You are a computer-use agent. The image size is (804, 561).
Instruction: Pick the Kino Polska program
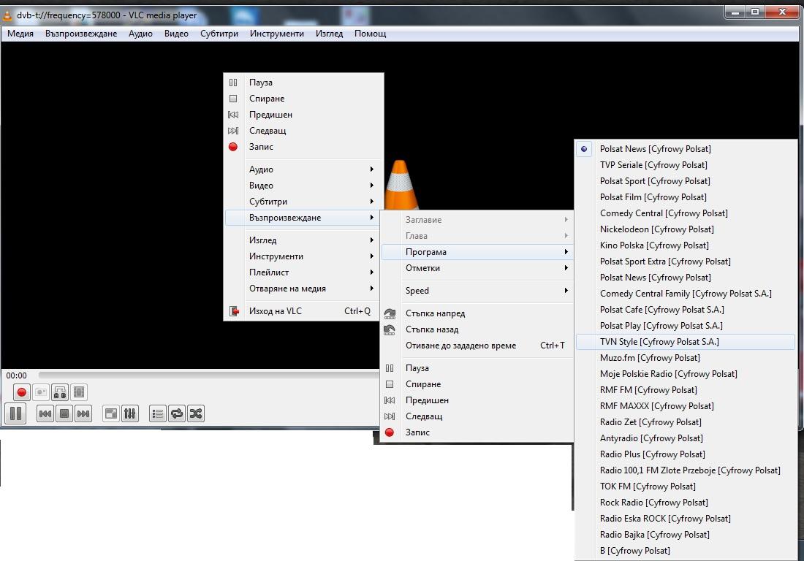point(686,245)
